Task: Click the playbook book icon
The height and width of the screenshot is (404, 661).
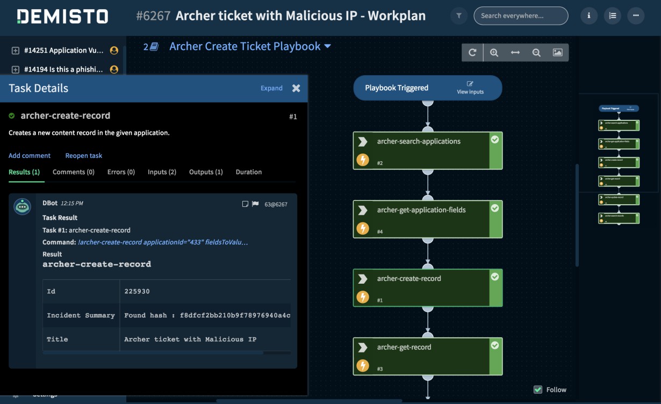Action: click(x=154, y=47)
